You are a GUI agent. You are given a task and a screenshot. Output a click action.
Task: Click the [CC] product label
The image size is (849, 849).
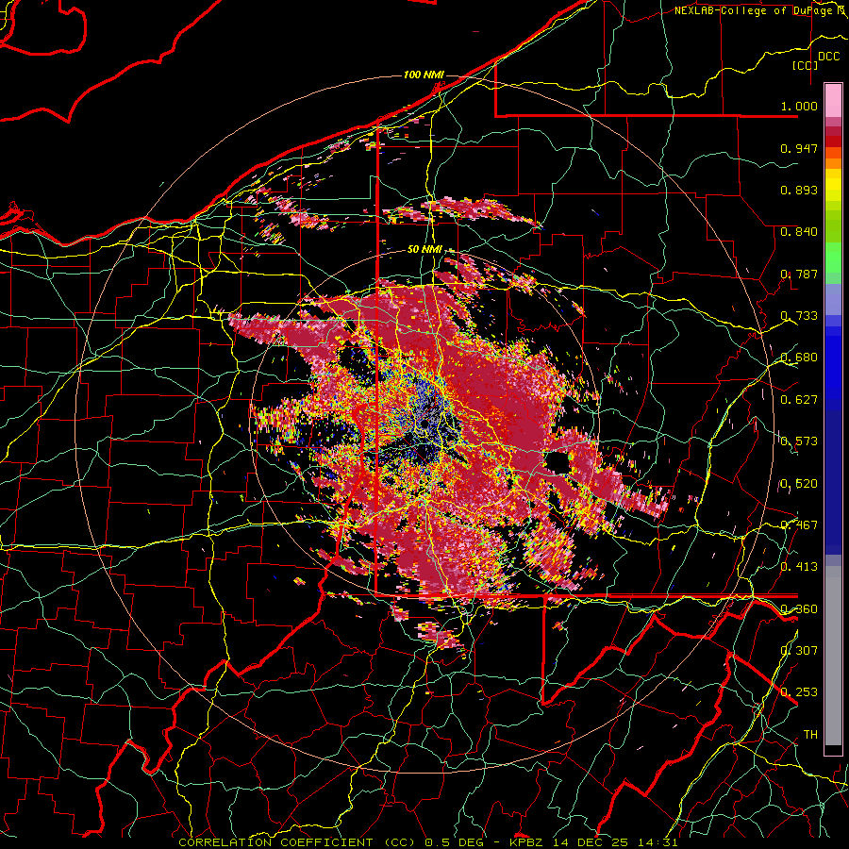(x=806, y=65)
